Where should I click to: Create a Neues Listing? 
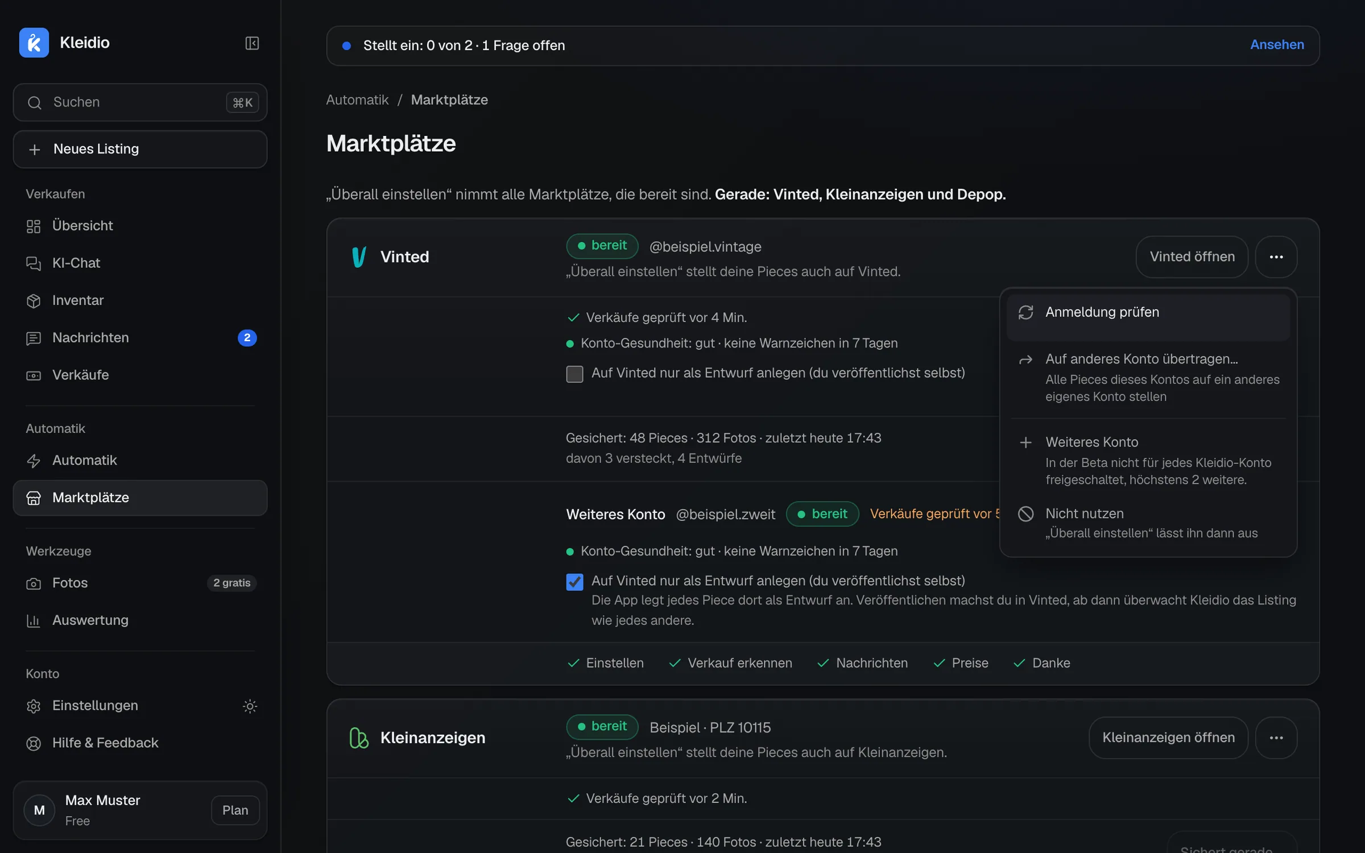click(x=140, y=149)
